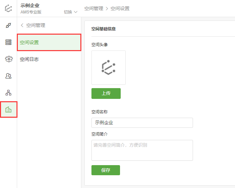Screen dimensions: 235x188
Task: Open the stacked server list sidebar icon
Action: click(x=8, y=42)
